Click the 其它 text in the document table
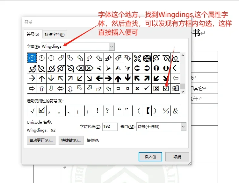 198,88
